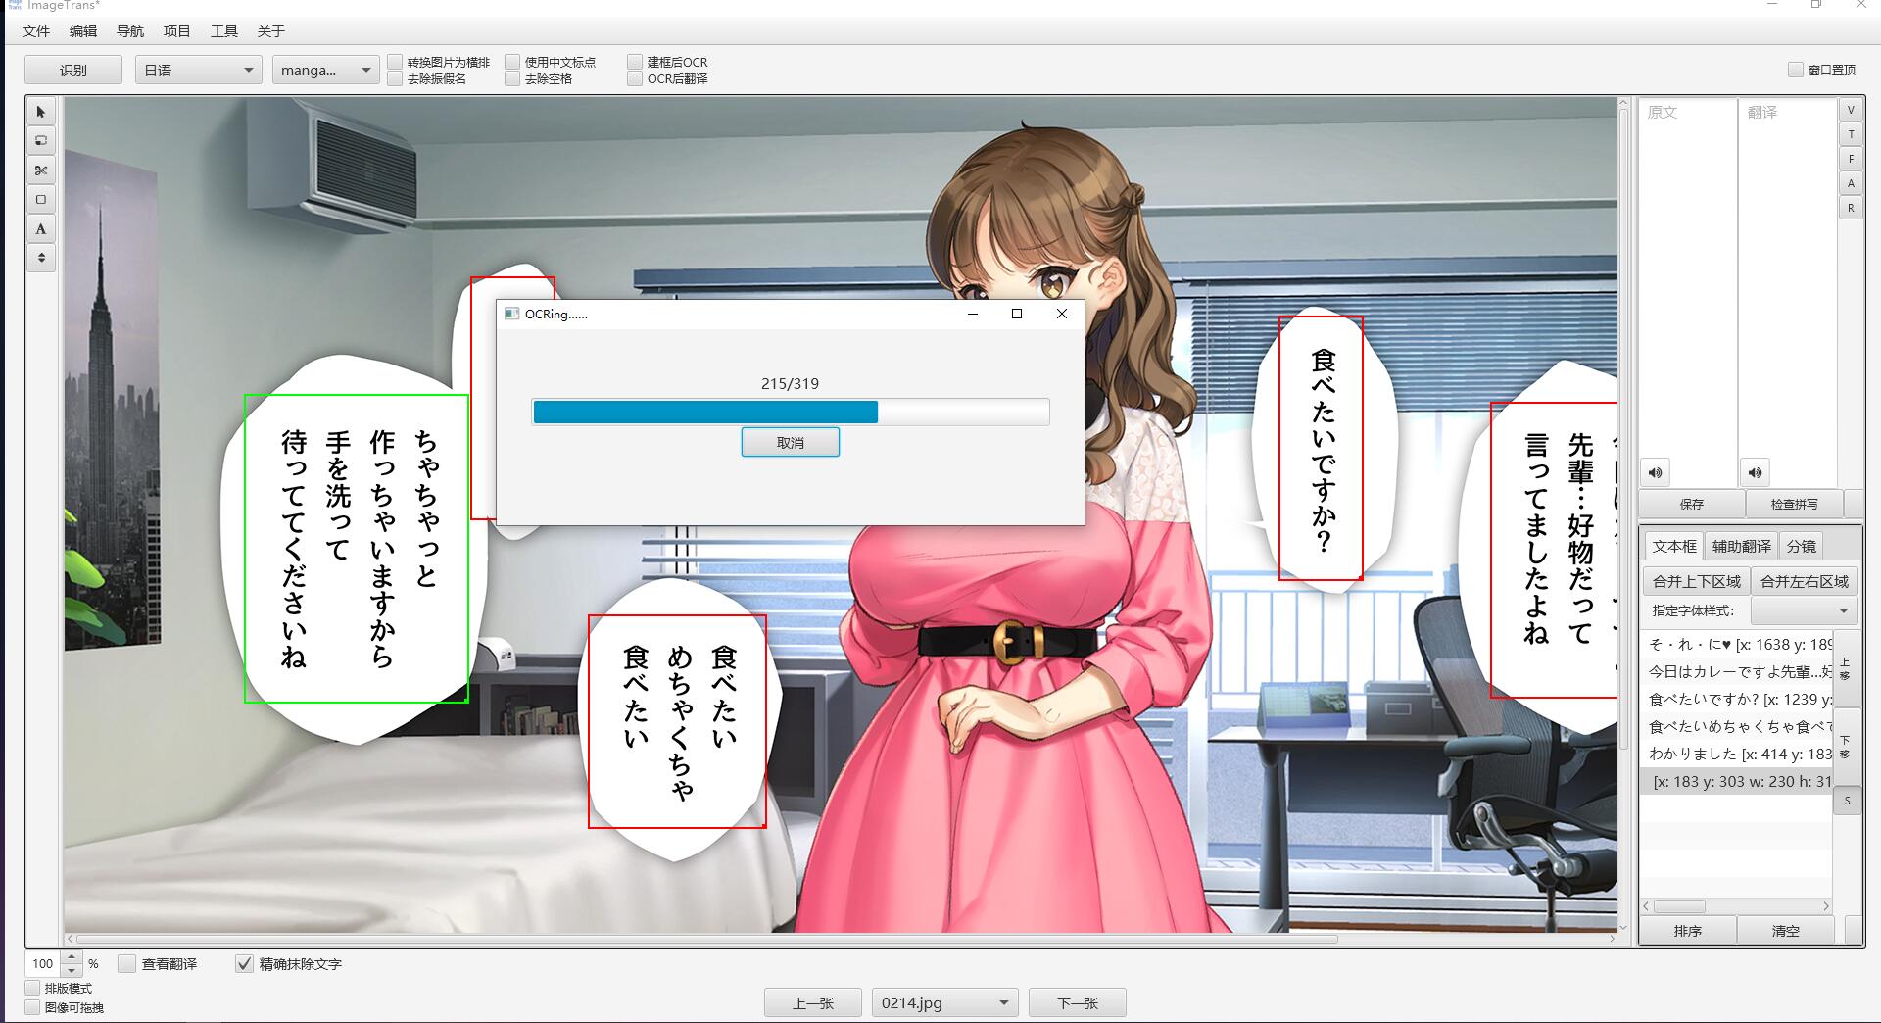This screenshot has height=1023, width=1881.
Task: Uncheck the 精确抹除文字 checkbox
Action: tap(245, 964)
